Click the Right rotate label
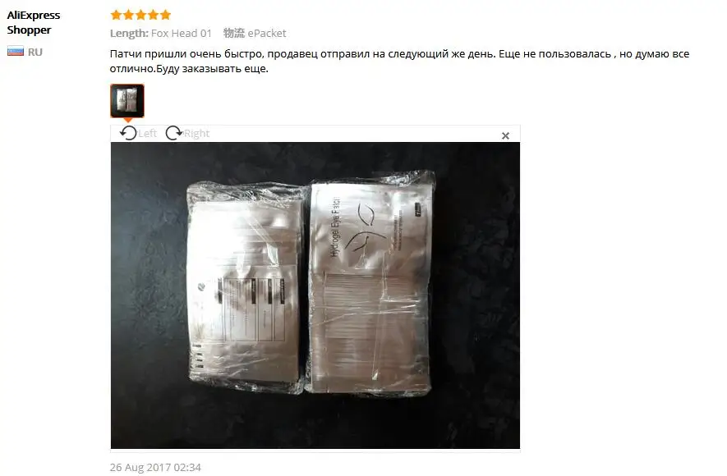 pos(196,133)
